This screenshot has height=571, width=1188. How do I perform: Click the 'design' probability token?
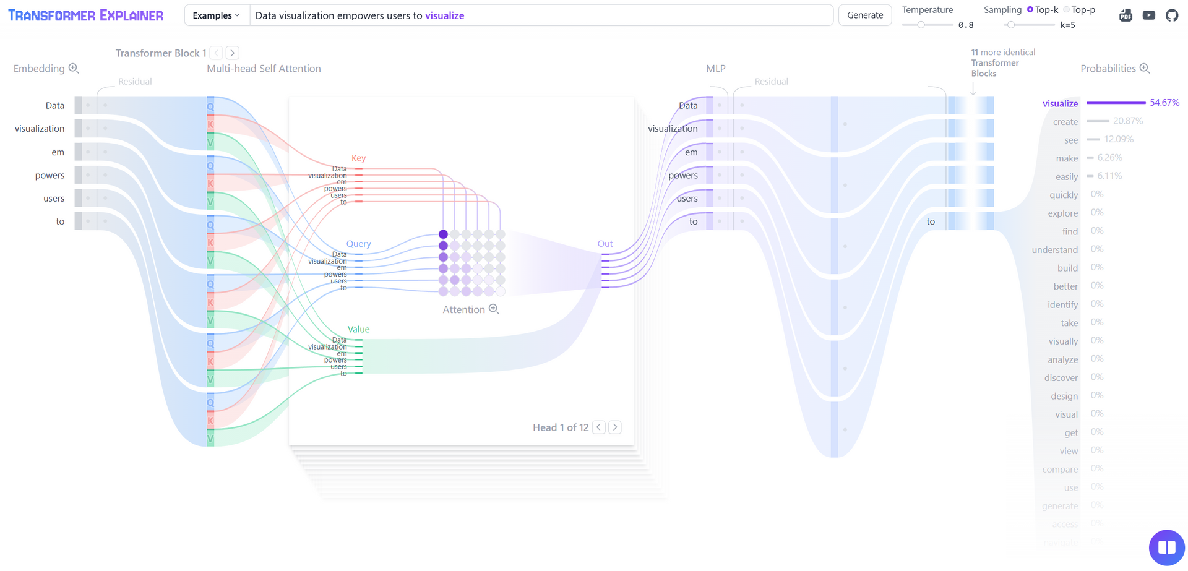tap(1064, 396)
